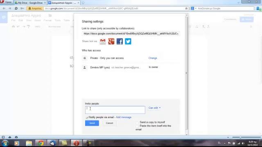Screen dimensions: 262x147
Task: Click the lock icon beside Private access
Action: [85, 58]
